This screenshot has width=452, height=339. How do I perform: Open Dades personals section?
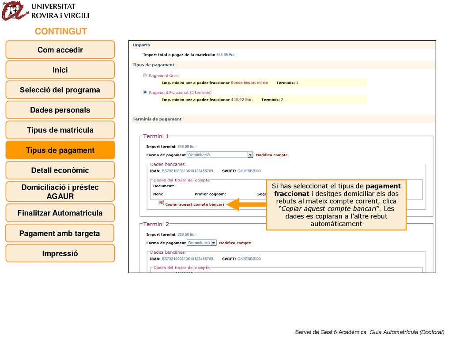click(60, 110)
